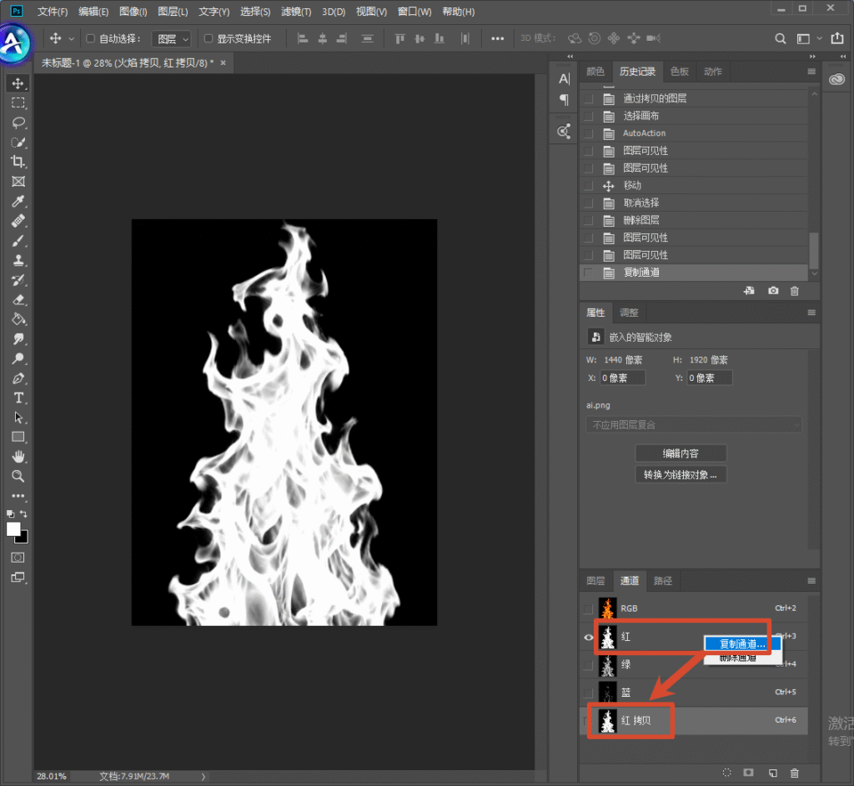Create new snapshot camera icon in History

773,291
